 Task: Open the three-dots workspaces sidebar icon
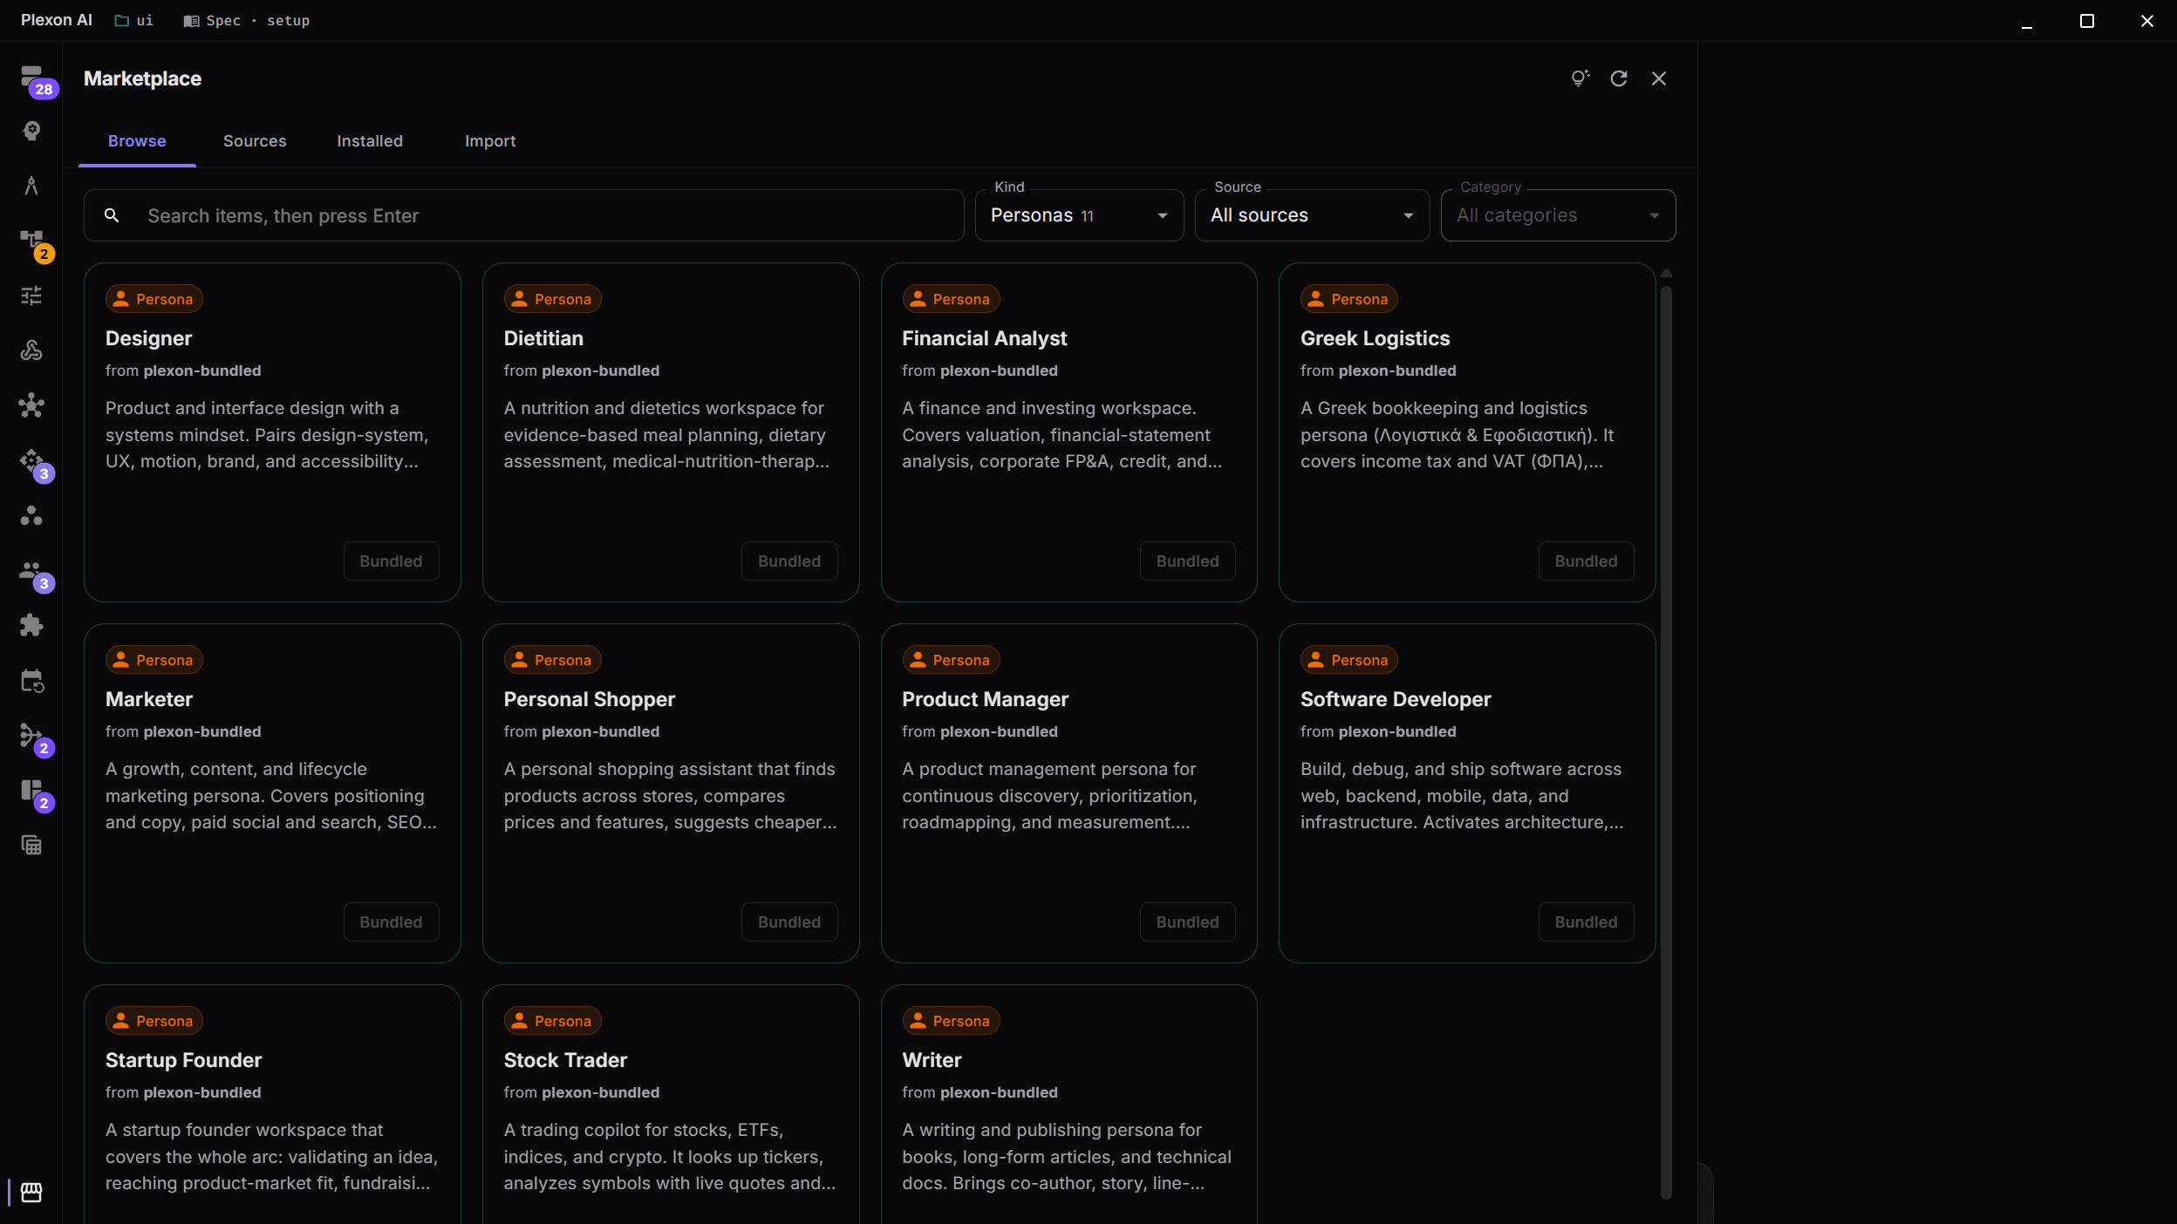click(x=31, y=515)
